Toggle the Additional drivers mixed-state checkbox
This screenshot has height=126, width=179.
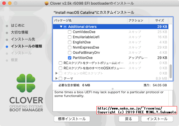coord(65,27)
